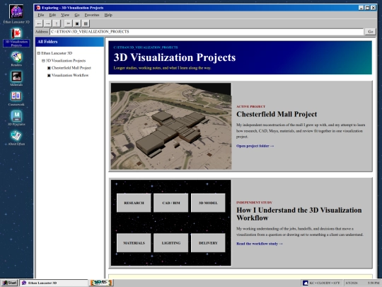Image resolution: width=382 pixels, height=287 pixels.
Task: Open the Renders desktop icon
Action: click(16, 59)
